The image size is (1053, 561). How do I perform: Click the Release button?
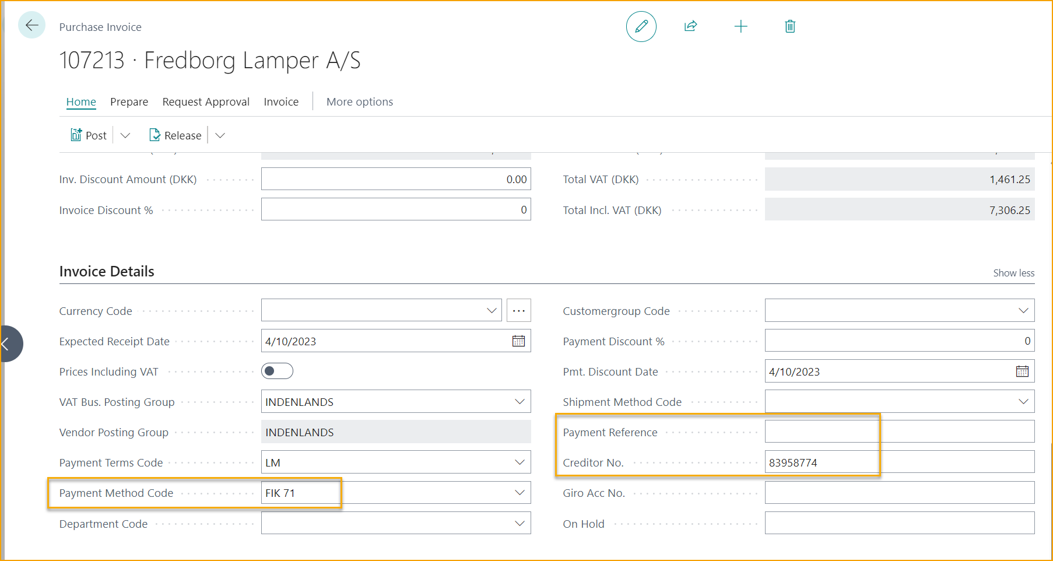click(x=175, y=135)
